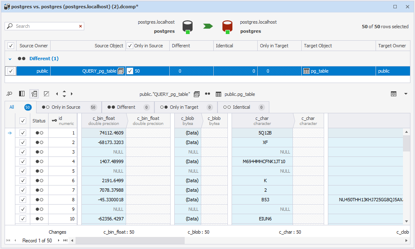Uncheck the 50 Only in Source checkbox

[x=129, y=71]
